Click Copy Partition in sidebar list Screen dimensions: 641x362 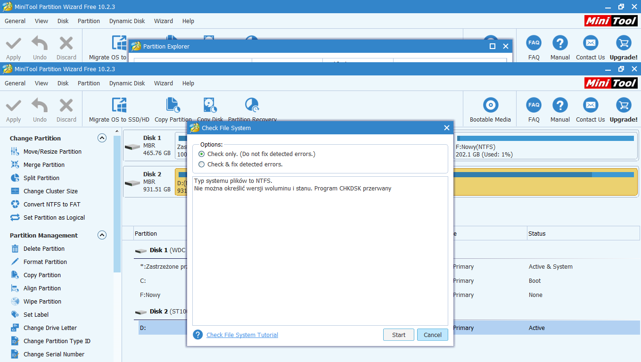click(42, 275)
